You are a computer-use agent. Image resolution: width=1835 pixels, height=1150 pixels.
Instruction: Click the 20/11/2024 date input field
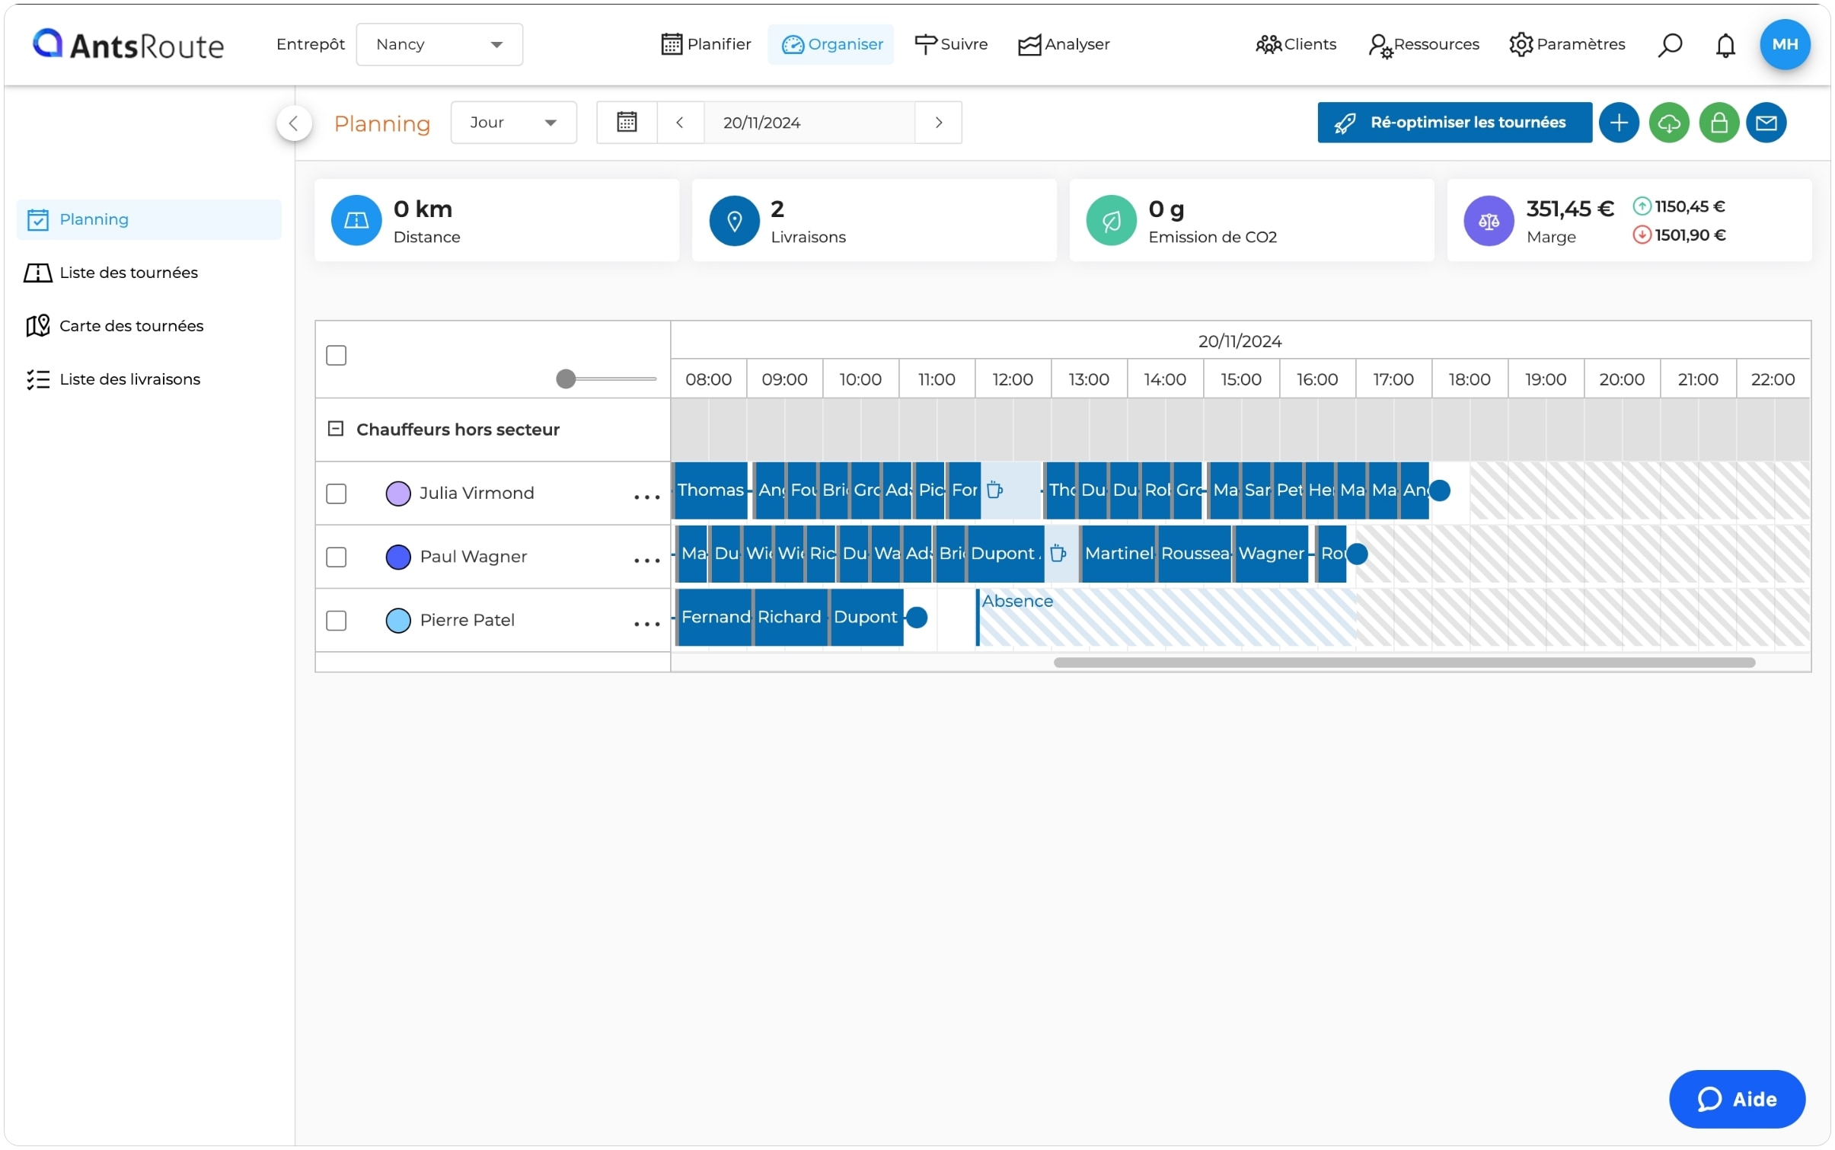809,122
